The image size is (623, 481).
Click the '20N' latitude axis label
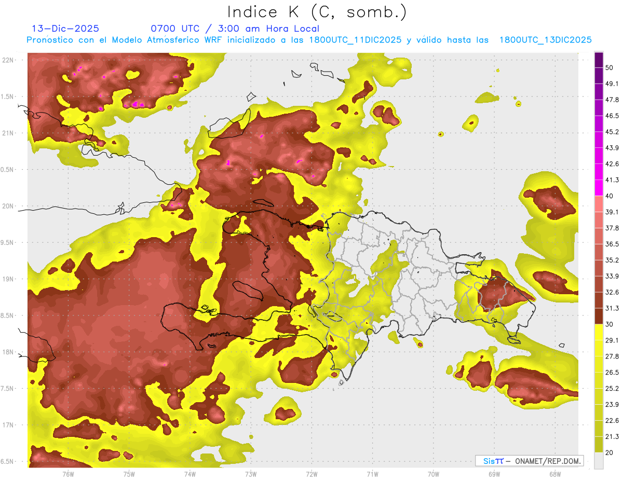click(9, 206)
